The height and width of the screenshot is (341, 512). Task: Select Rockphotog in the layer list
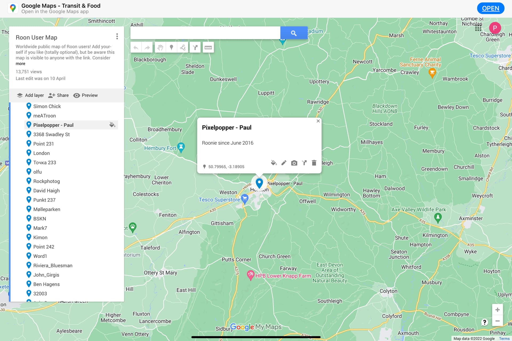click(46, 181)
